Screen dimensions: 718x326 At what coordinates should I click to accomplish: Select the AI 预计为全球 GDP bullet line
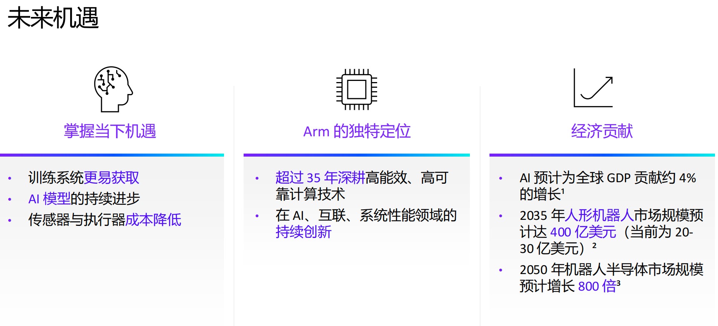pyautogui.click(x=608, y=178)
